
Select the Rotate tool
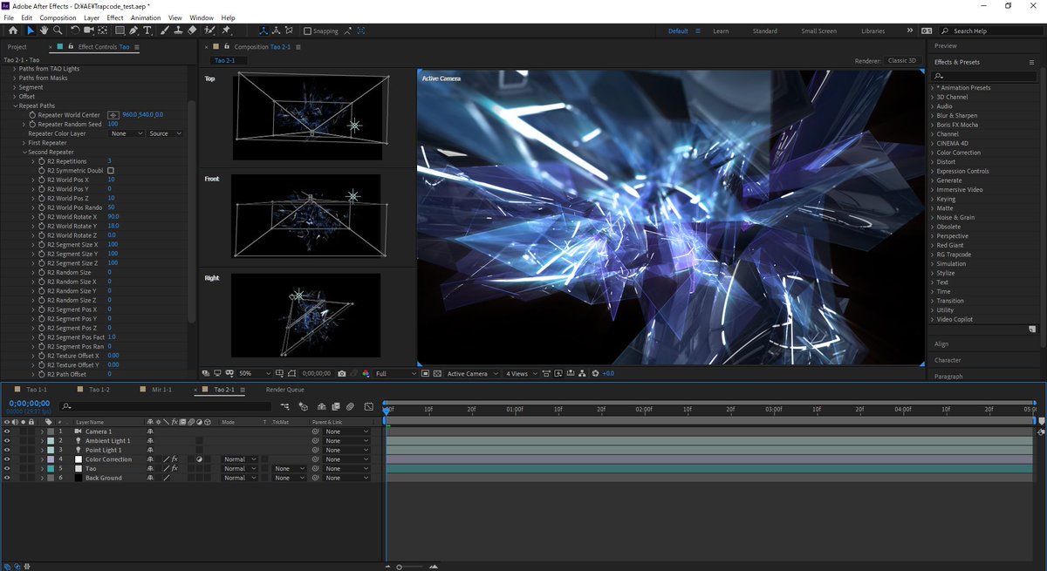pos(73,31)
